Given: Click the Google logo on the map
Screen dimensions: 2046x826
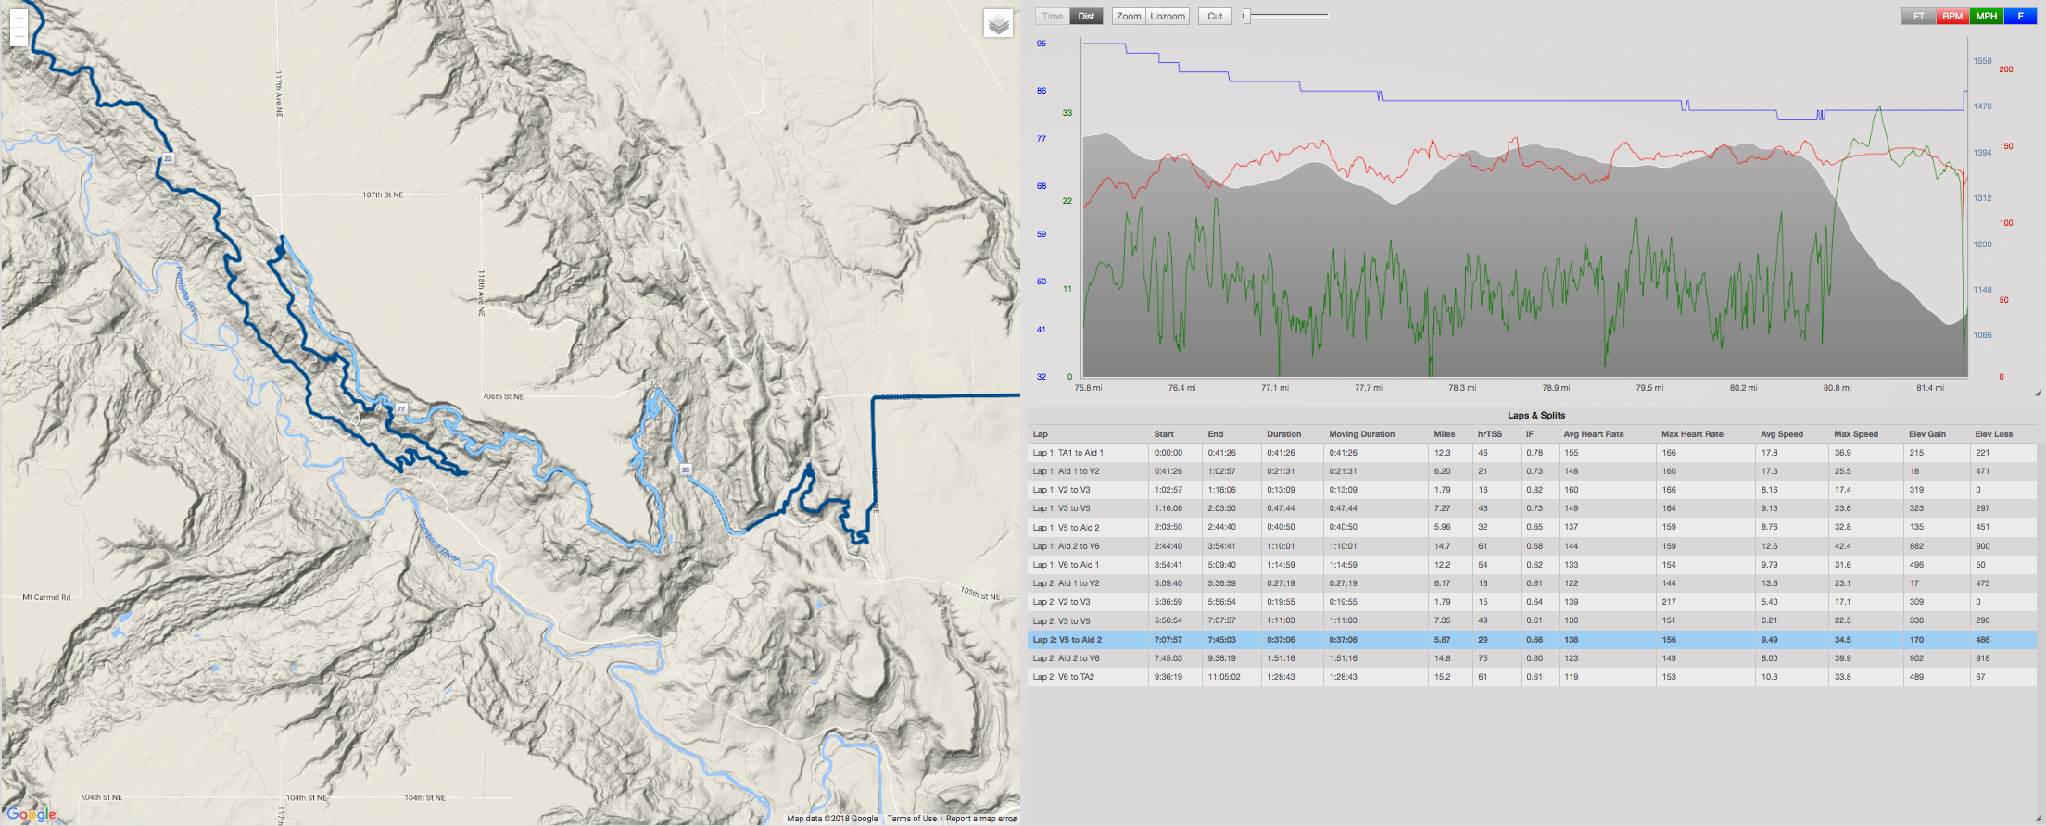Looking at the screenshot, I should (x=32, y=814).
